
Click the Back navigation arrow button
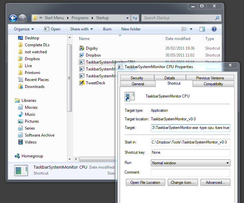(x=13, y=18)
